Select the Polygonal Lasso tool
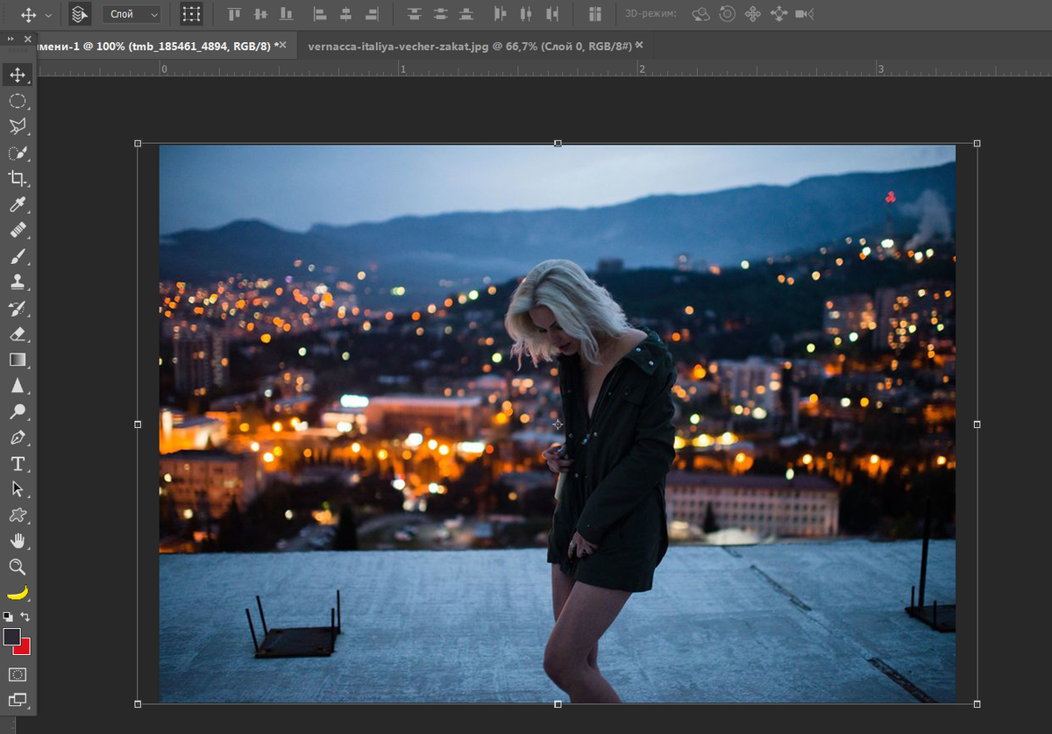 (x=18, y=126)
